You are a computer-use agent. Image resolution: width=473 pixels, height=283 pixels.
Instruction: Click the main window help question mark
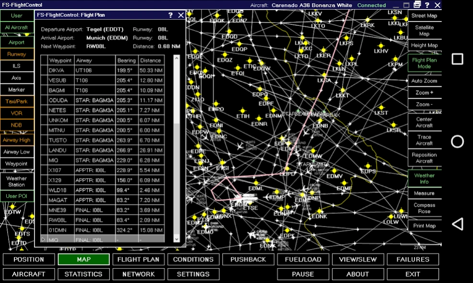(427, 5)
